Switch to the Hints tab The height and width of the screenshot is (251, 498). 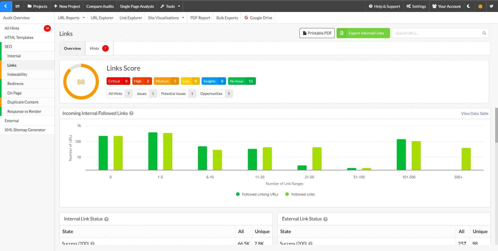(98, 48)
